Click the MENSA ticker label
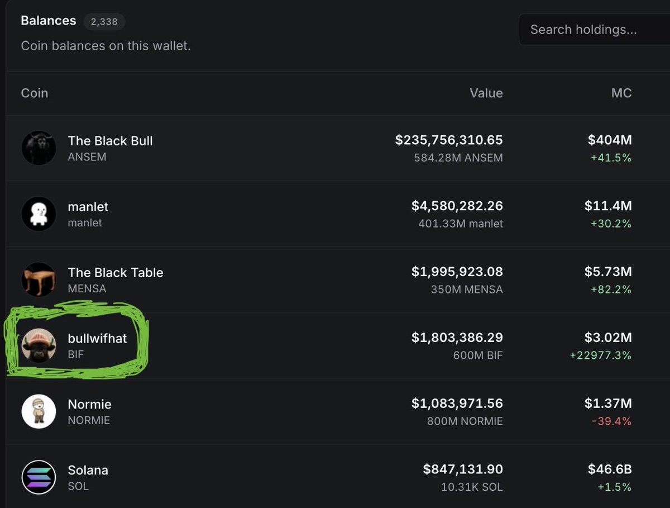 coord(87,289)
